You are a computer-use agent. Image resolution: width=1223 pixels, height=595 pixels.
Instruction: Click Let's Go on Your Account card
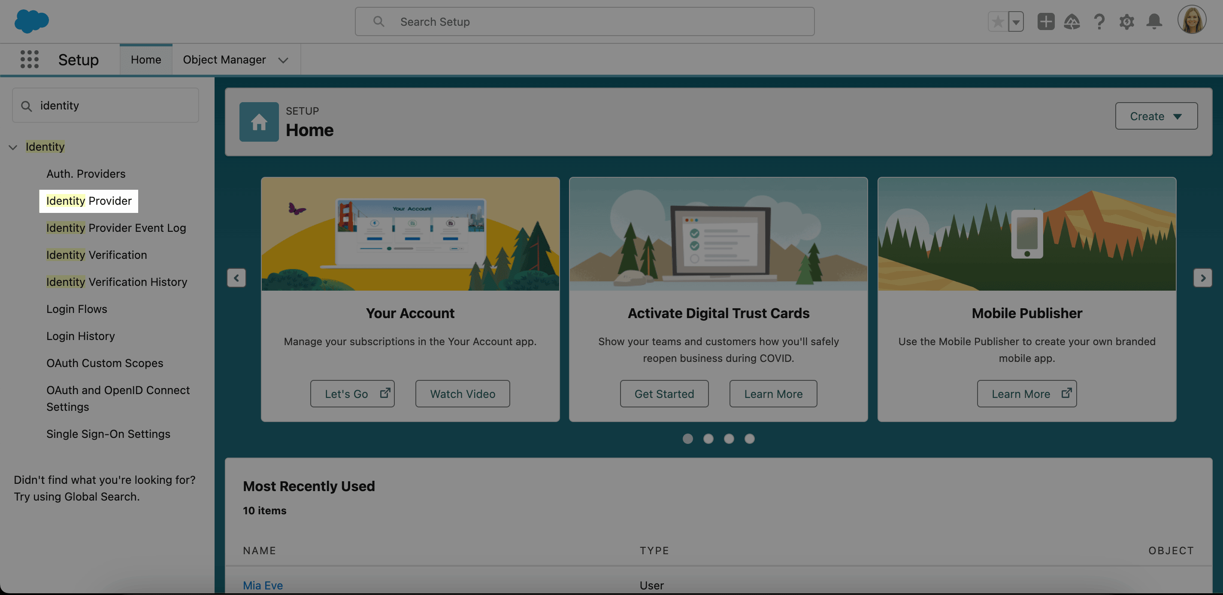point(352,394)
